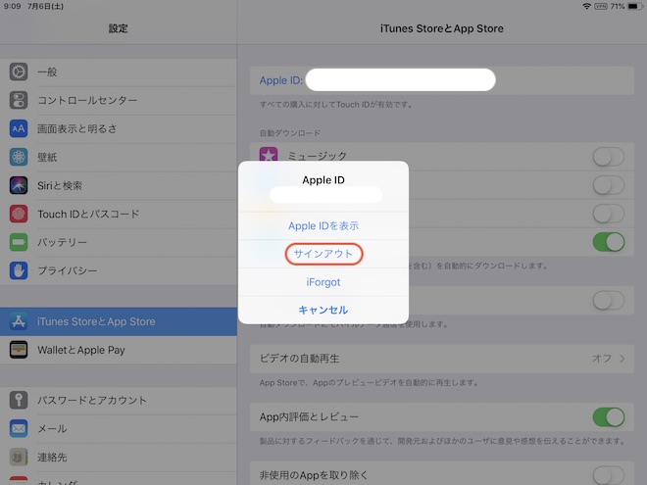This screenshot has width=647, height=485.
Task: Tap the App Store icon in sidebar
Action: point(19,321)
